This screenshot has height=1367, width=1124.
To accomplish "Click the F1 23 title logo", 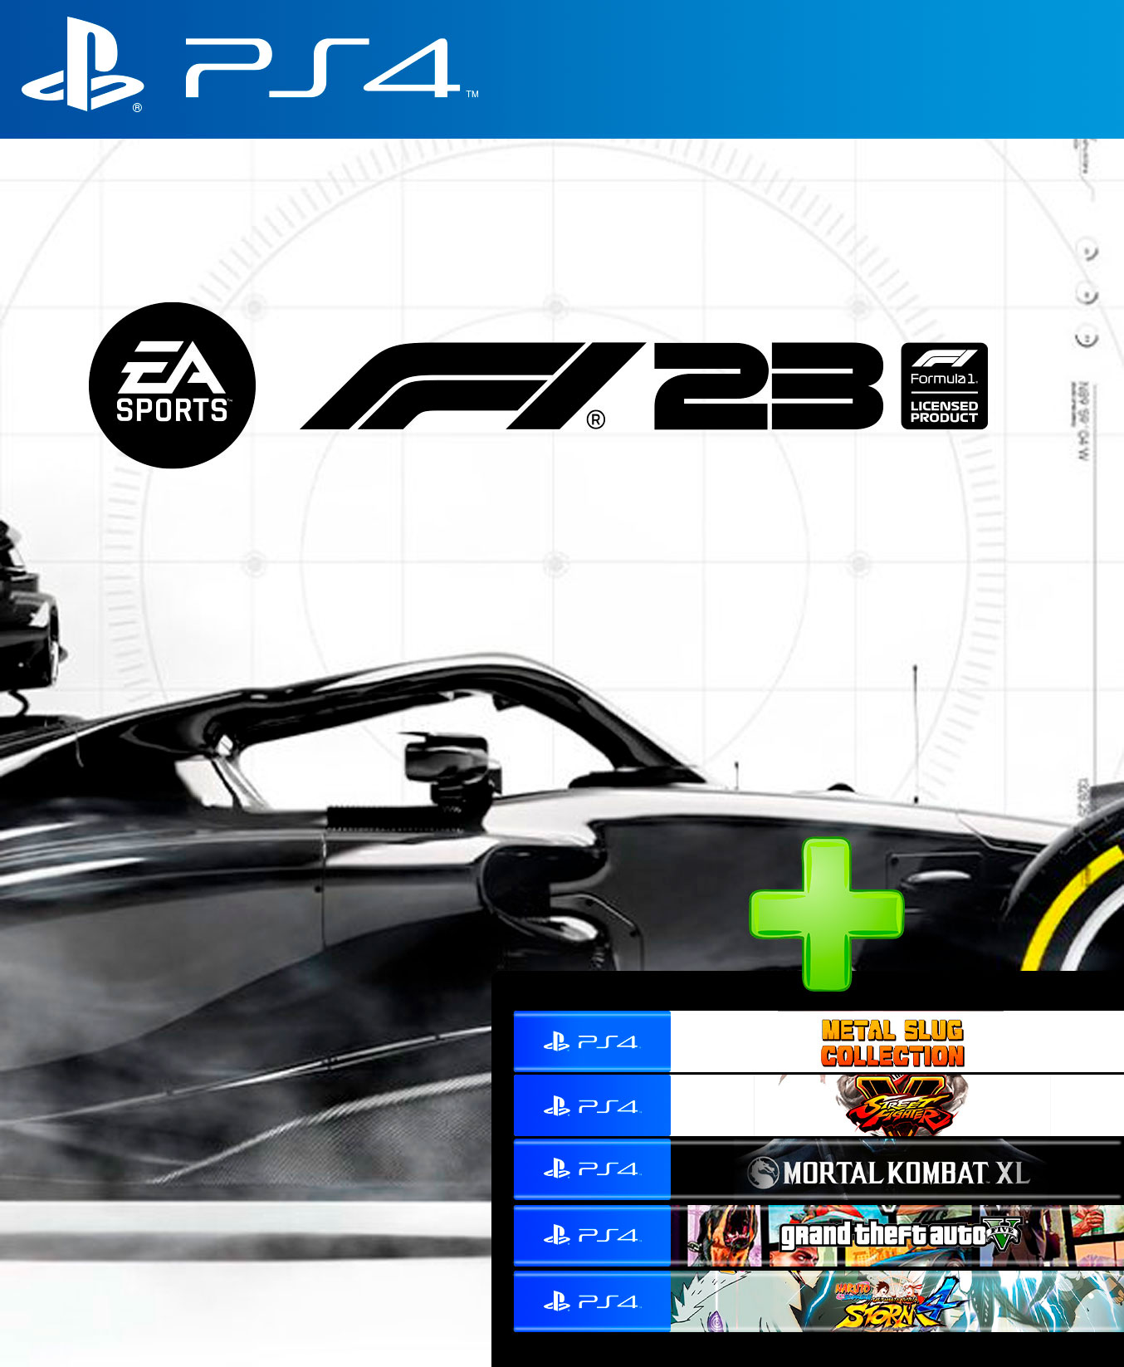I will pyautogui.click(x=592, y=386).
